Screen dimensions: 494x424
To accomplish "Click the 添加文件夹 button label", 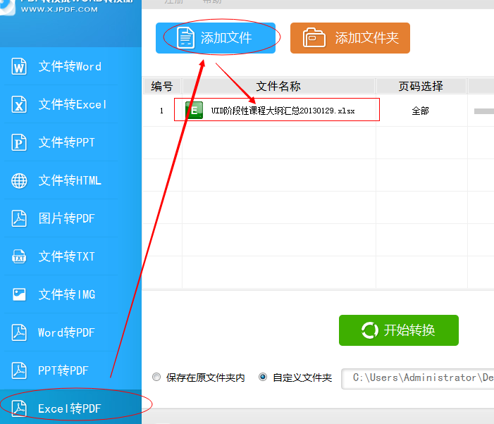I will point(367,38).
